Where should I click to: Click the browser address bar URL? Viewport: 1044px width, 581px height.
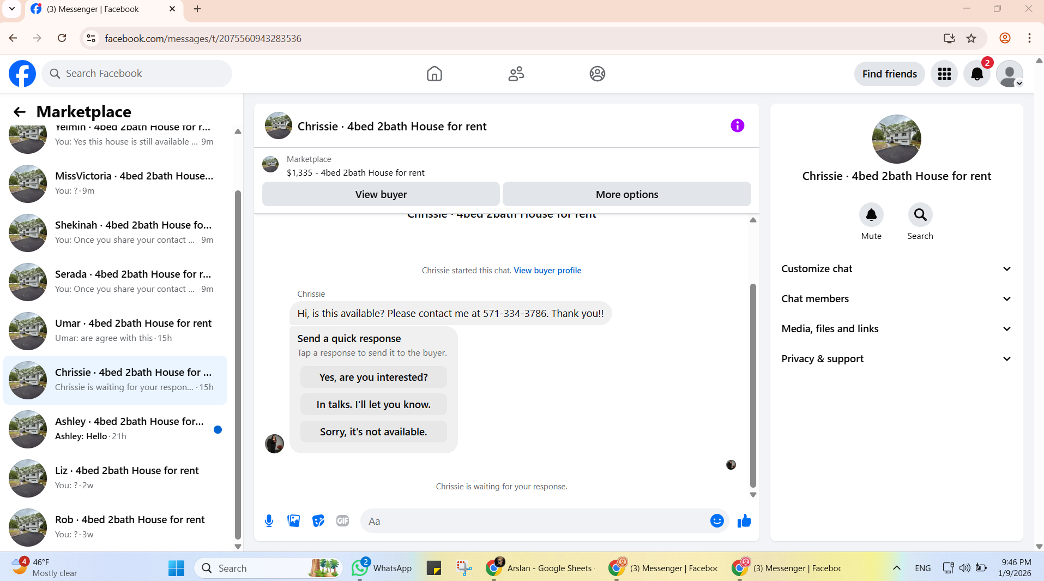tap(203, 38)
